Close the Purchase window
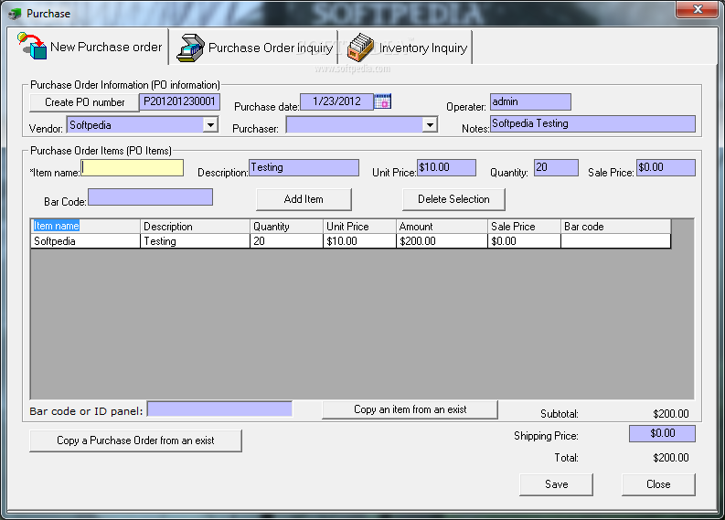 click(x=698, y=9)
